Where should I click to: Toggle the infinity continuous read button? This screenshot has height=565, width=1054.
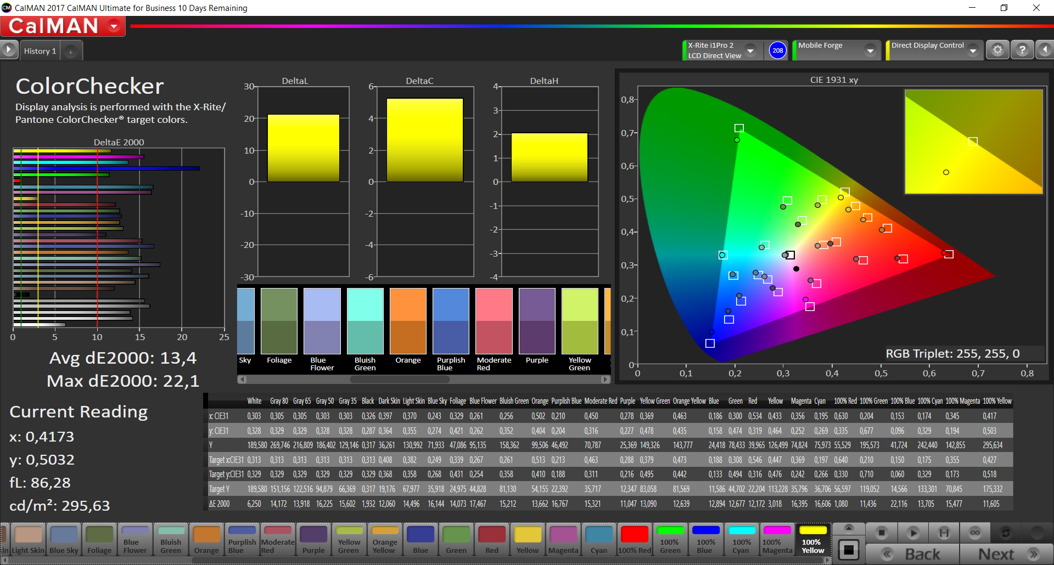point(974,533)
